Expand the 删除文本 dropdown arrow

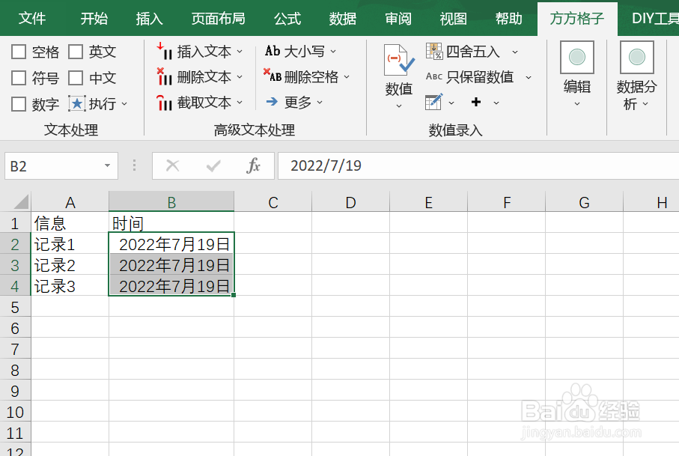(240, 77)
